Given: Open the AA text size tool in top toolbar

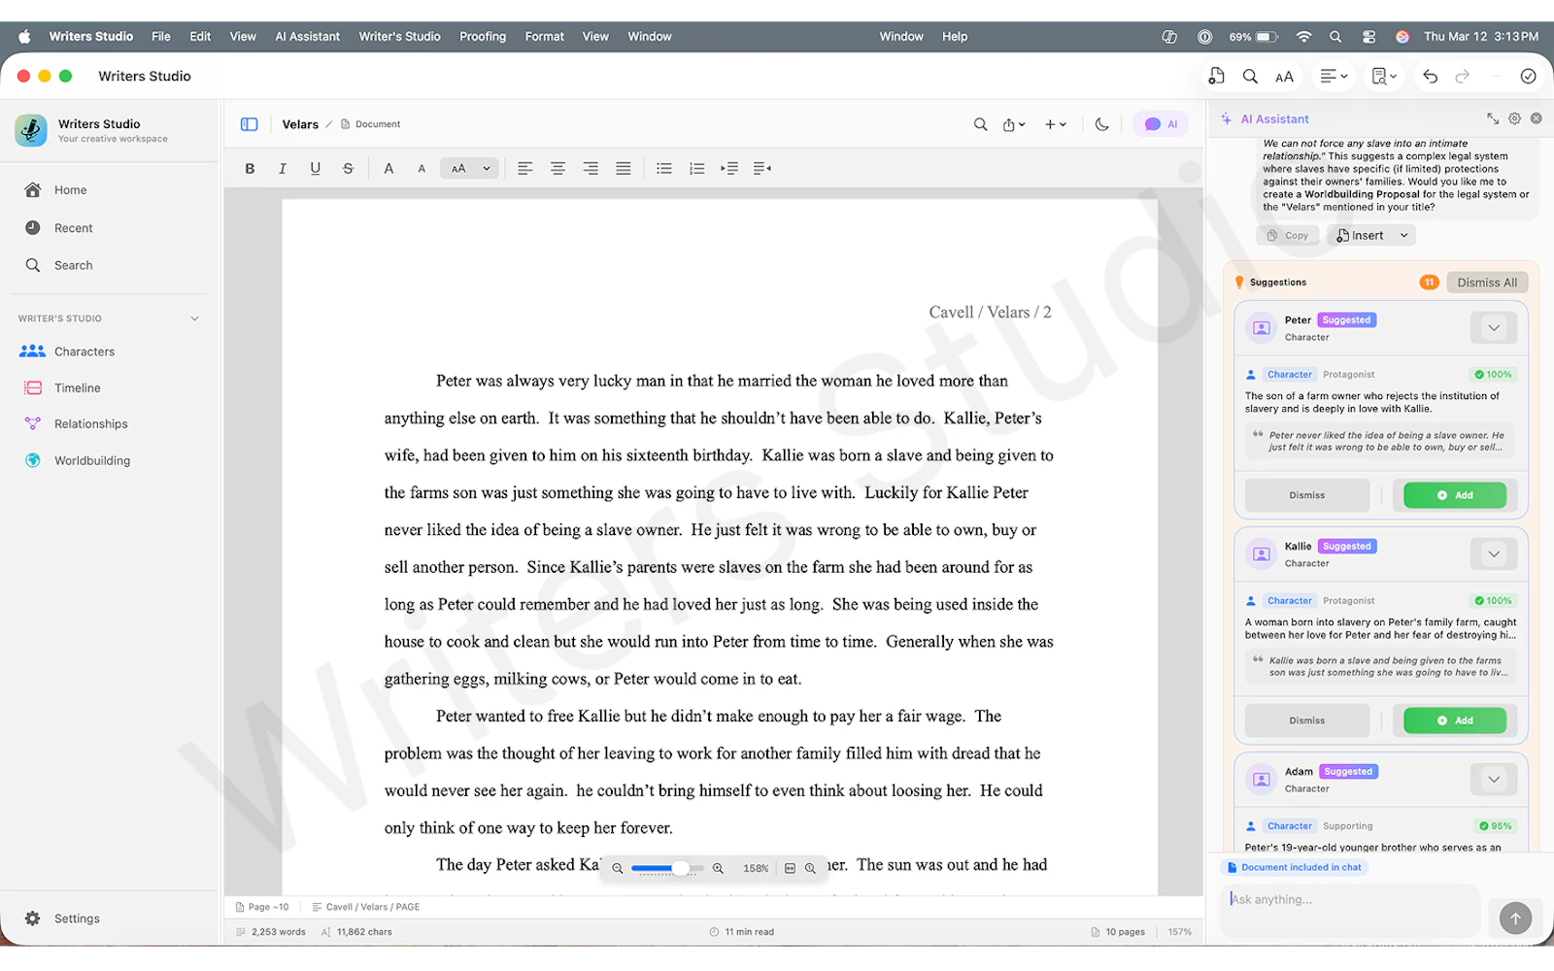Looking at the screenshot, I should point(1284,77).
